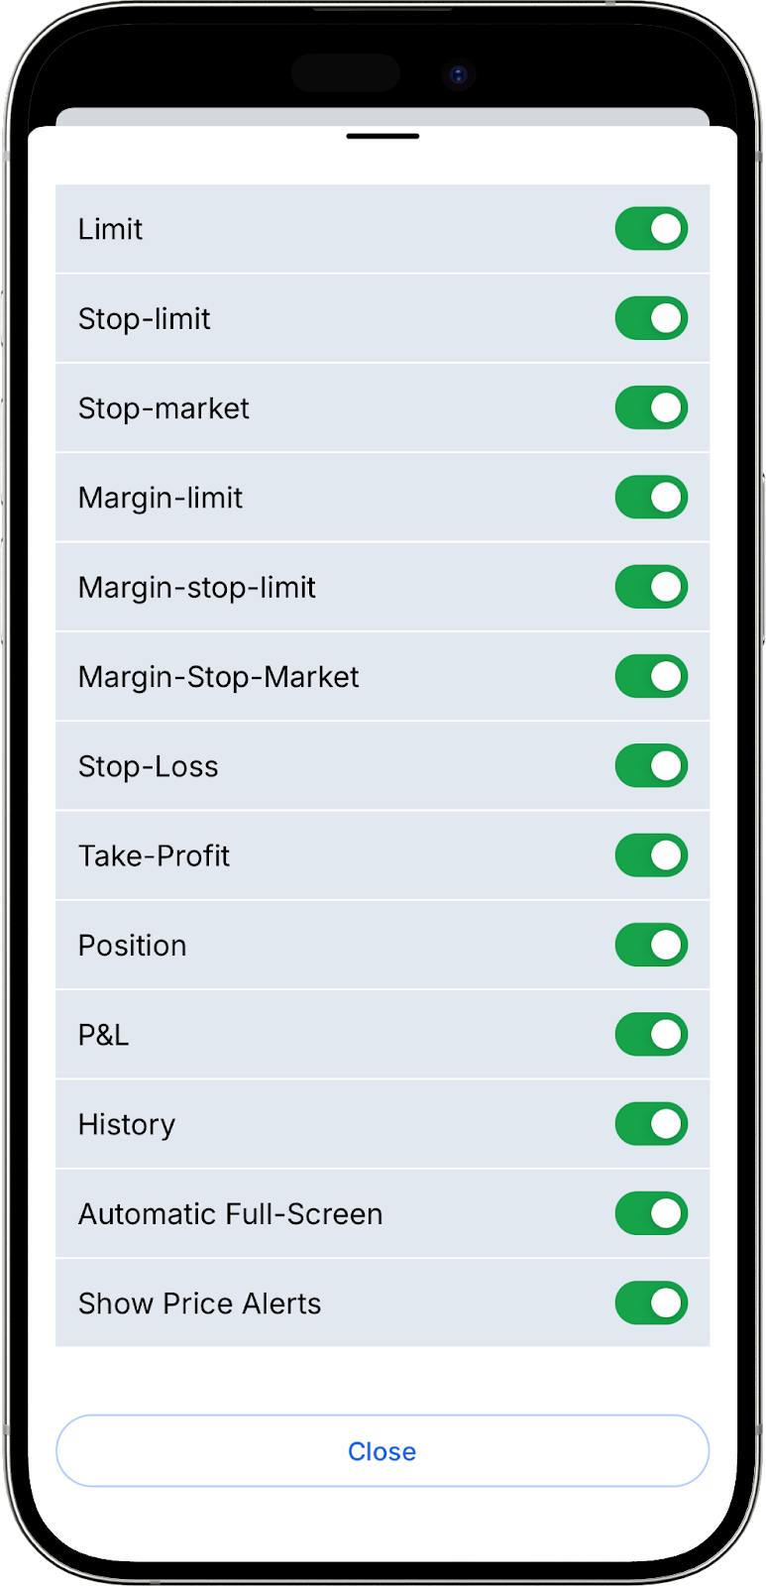Turn off the Limit toggle
Viewport: 766px width, 1586px height.
[x=651, y=229]
